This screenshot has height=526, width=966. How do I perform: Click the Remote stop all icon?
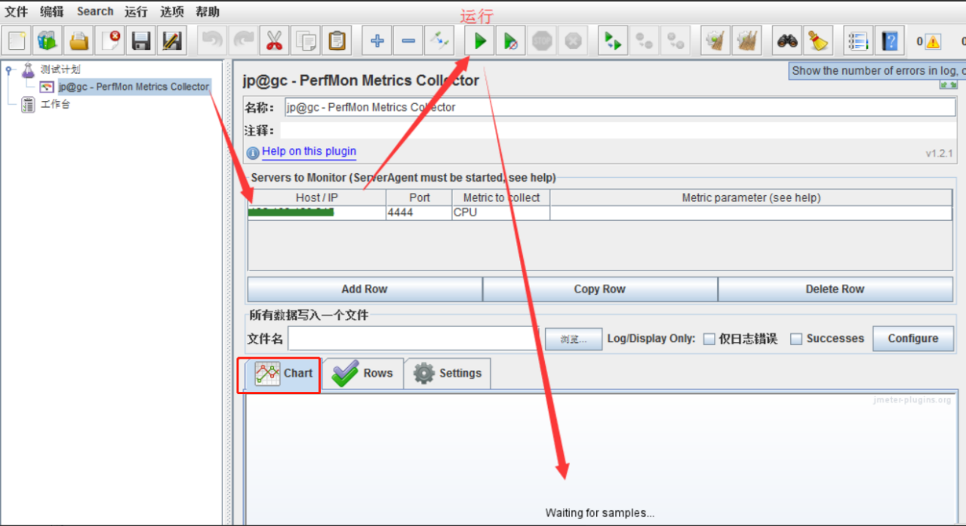(x=645, y=41)
